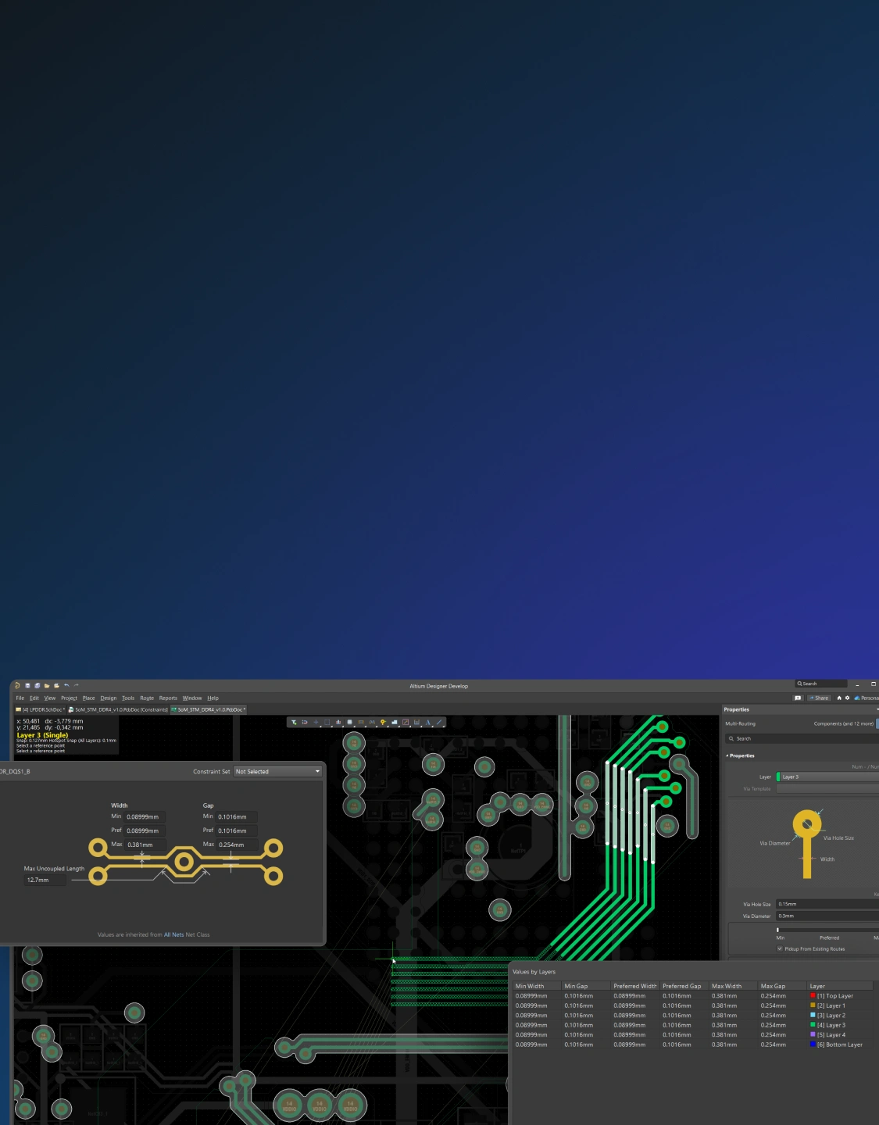This screenshot has width=879, height=1125.
Task: Collapse the Properties section expander
Action: click(x=727, y=756)
